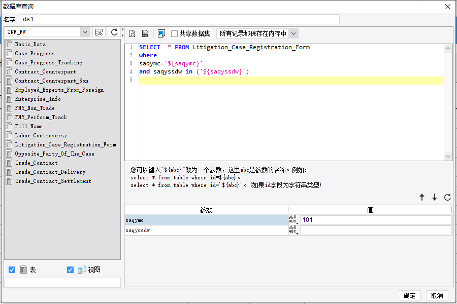Select the saqyssdw parameter row
The width and height of the screenshot is (457, 304).
pos(206,231)
